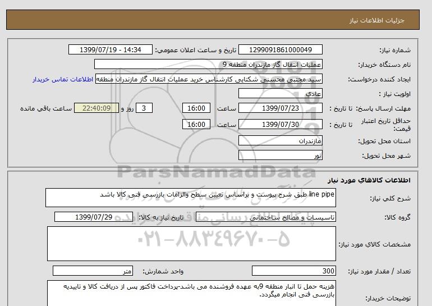Click the general description field with line pipe
This screenshot has height=306, width=432.
click(x=191, y=198)
